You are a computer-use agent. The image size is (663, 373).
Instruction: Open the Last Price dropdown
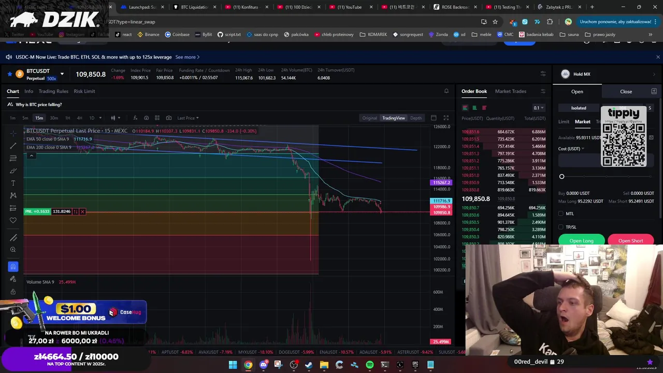[x=188, y=118]
